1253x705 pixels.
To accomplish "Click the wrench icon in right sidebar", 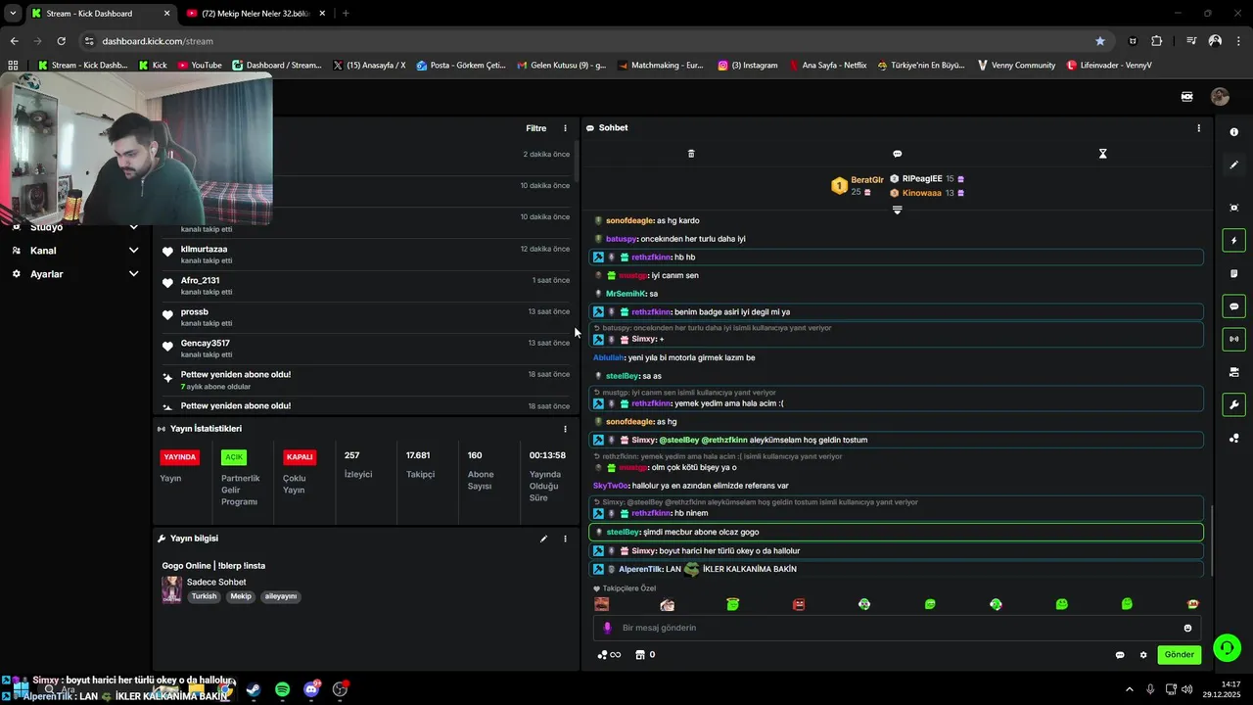I will click(1233, 405).
